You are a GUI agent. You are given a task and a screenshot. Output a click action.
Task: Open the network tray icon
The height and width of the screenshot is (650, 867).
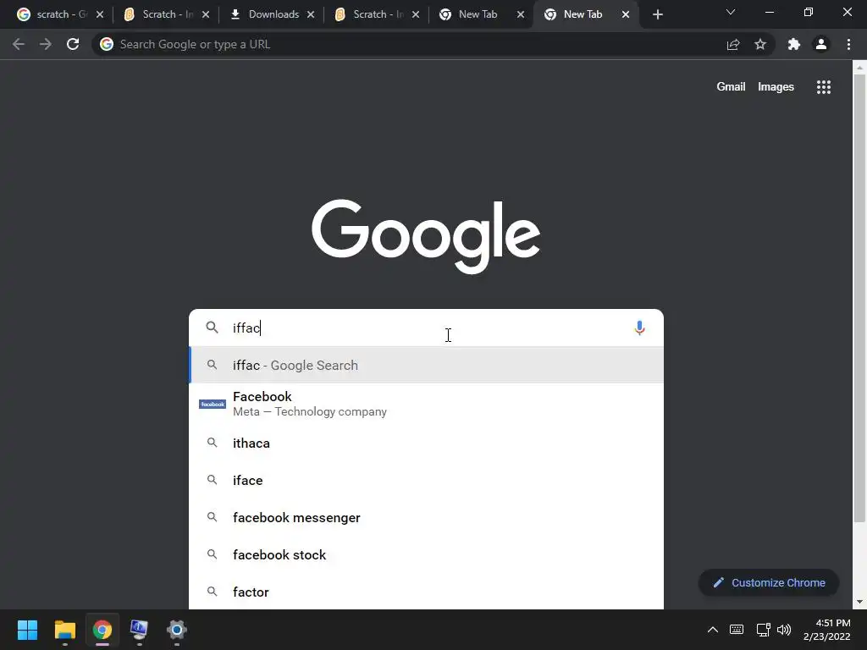point(763,630)
